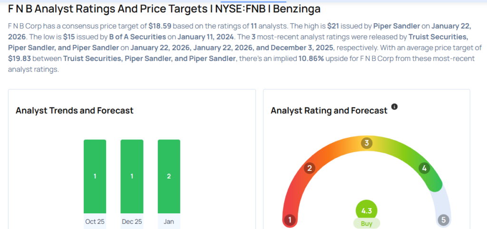The image size is (487, 229).
Task: Select the Oct 25 green bar
Action: [95, 176]
